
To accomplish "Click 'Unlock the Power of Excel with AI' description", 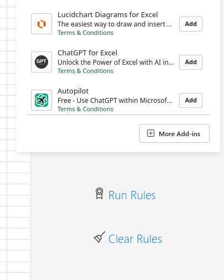I will pos(116,63).
